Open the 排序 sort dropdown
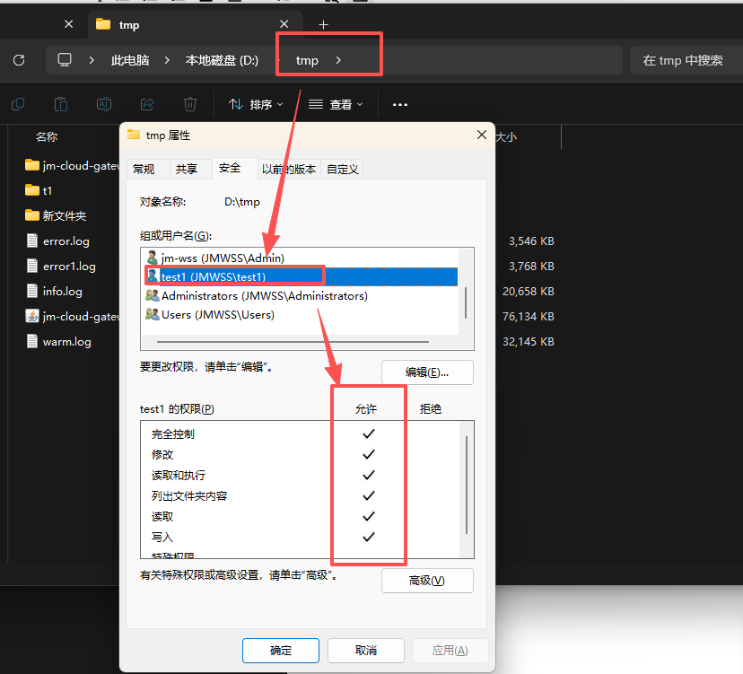This screenshot has height=674, width=743. coord(256,104)
